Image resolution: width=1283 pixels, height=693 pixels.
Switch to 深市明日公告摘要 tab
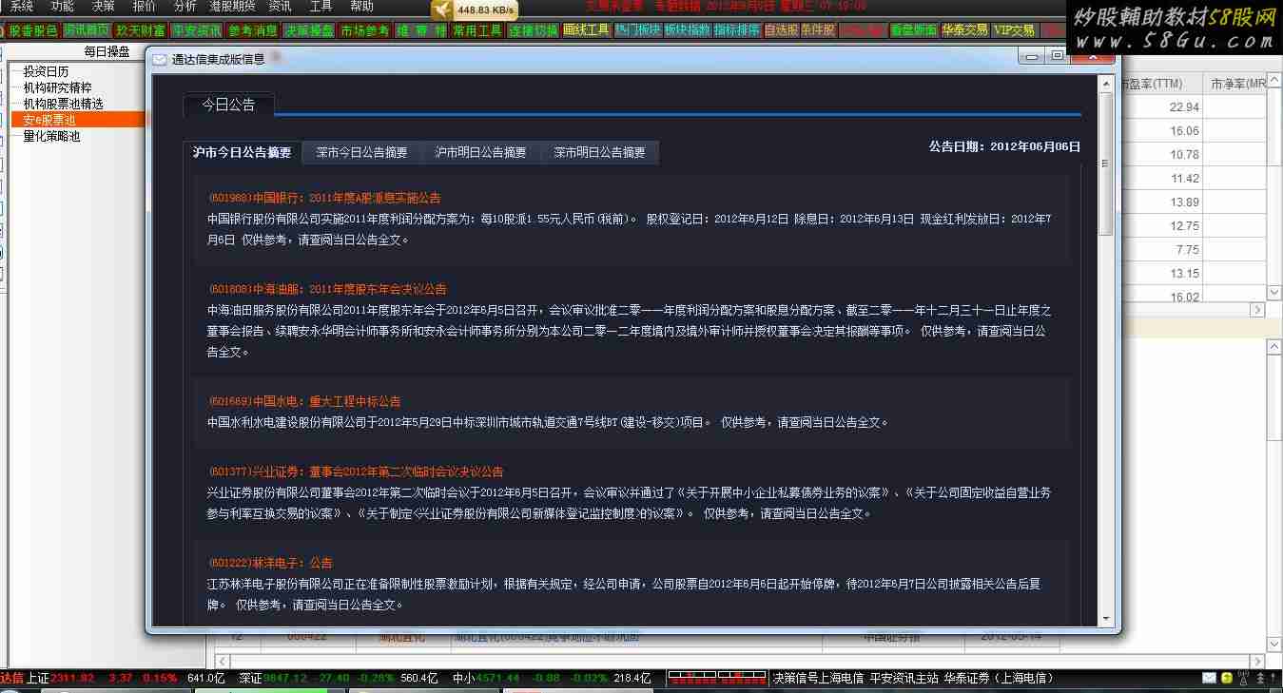[599, 152]
